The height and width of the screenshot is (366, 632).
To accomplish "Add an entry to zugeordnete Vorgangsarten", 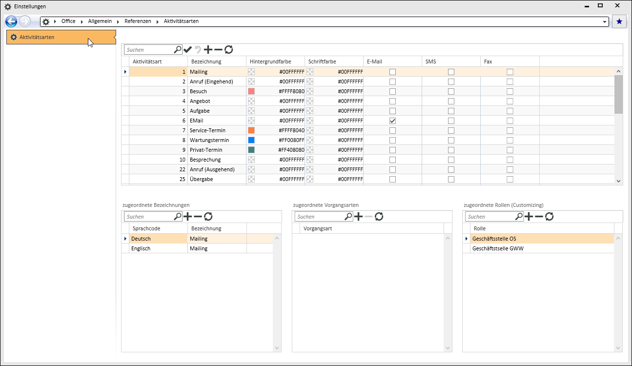I will (358, 216).
